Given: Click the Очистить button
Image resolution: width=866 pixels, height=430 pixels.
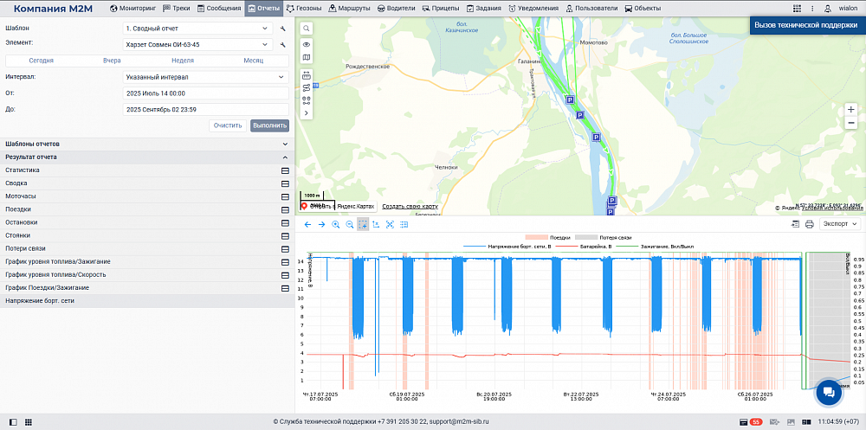Looking at the screenshot, I should click(228, 125).
